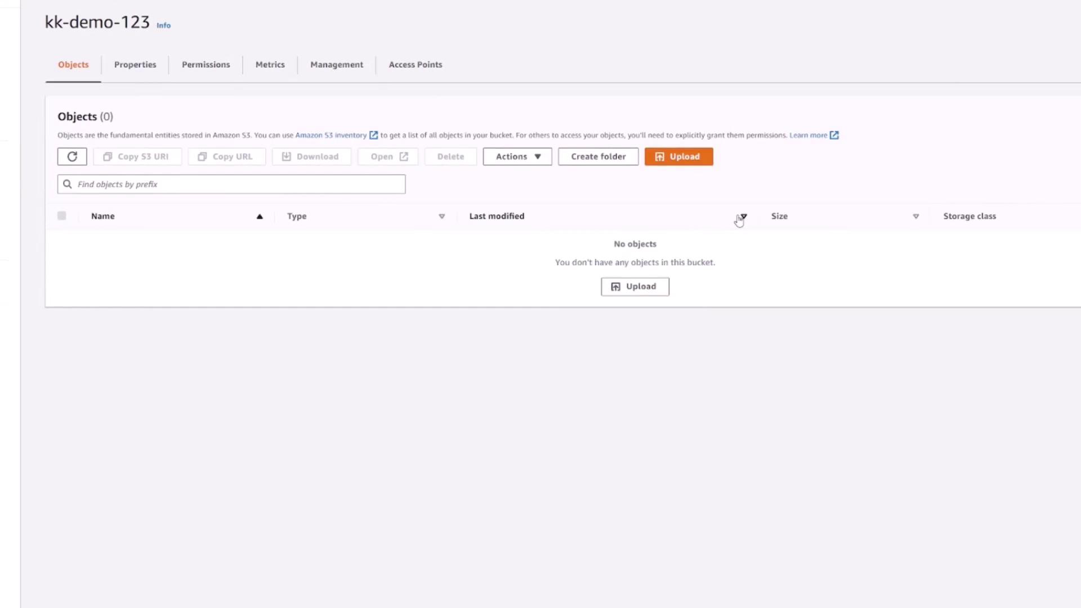Click the Info link next to bucket name
This screenshot has height=608, width=1081.
pyautogui.click(x=163, y=25)
